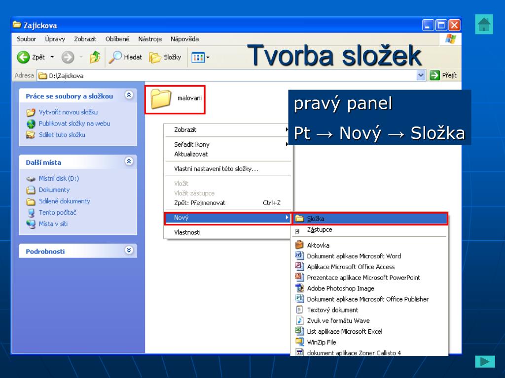This screenshot has height=378, width=505.
Task: Click the Microsoft Excel list icon
Action: pos(299,331)
